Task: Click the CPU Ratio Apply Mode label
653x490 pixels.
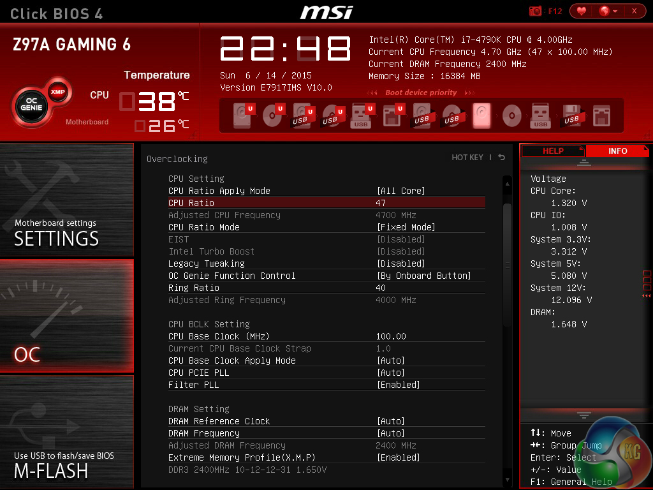Action: 219,191
